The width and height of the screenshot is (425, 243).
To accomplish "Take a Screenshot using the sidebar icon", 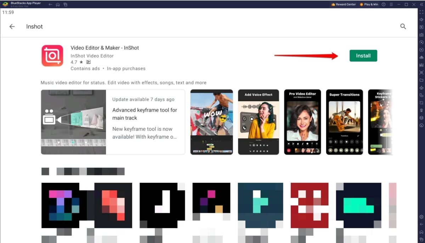I will 421,72.
